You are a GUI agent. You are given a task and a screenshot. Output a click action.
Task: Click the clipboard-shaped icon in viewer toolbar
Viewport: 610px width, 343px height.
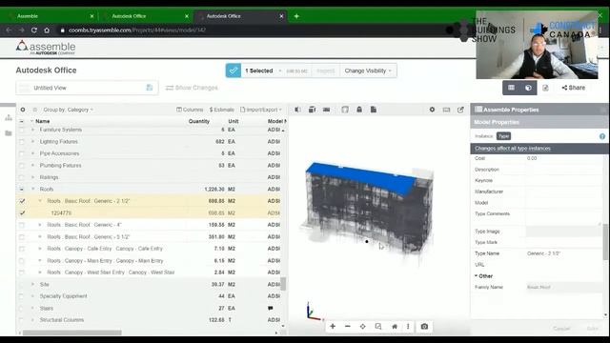click(345, 110)
